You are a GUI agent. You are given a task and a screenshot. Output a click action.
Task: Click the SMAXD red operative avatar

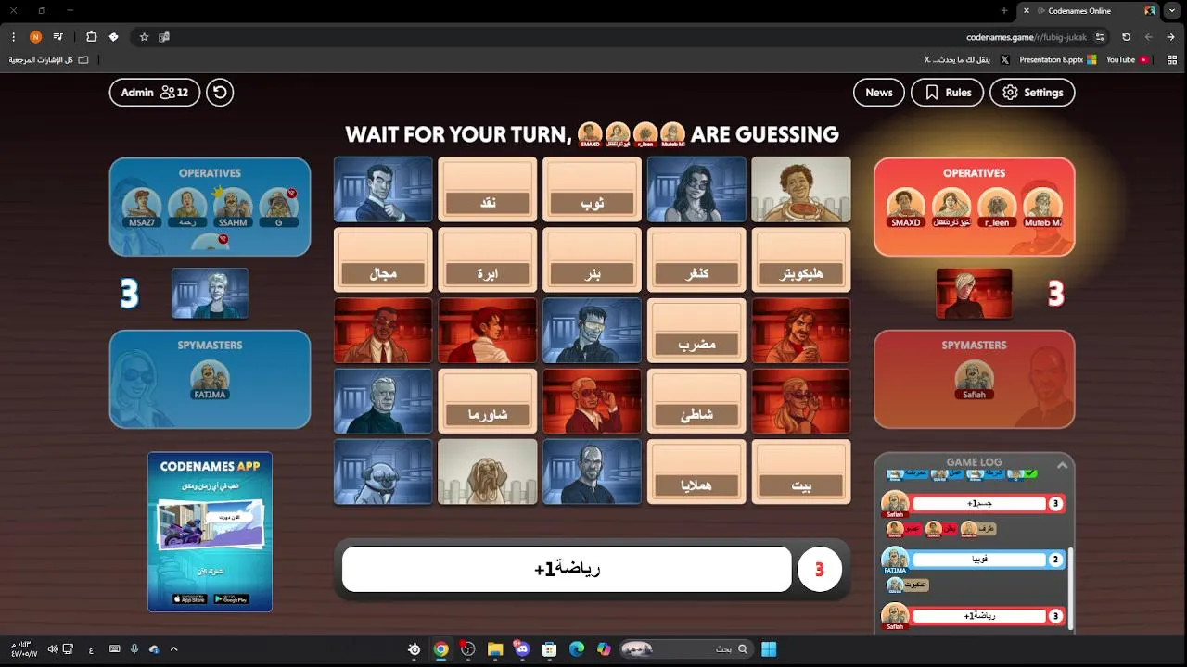click(906, 207)
